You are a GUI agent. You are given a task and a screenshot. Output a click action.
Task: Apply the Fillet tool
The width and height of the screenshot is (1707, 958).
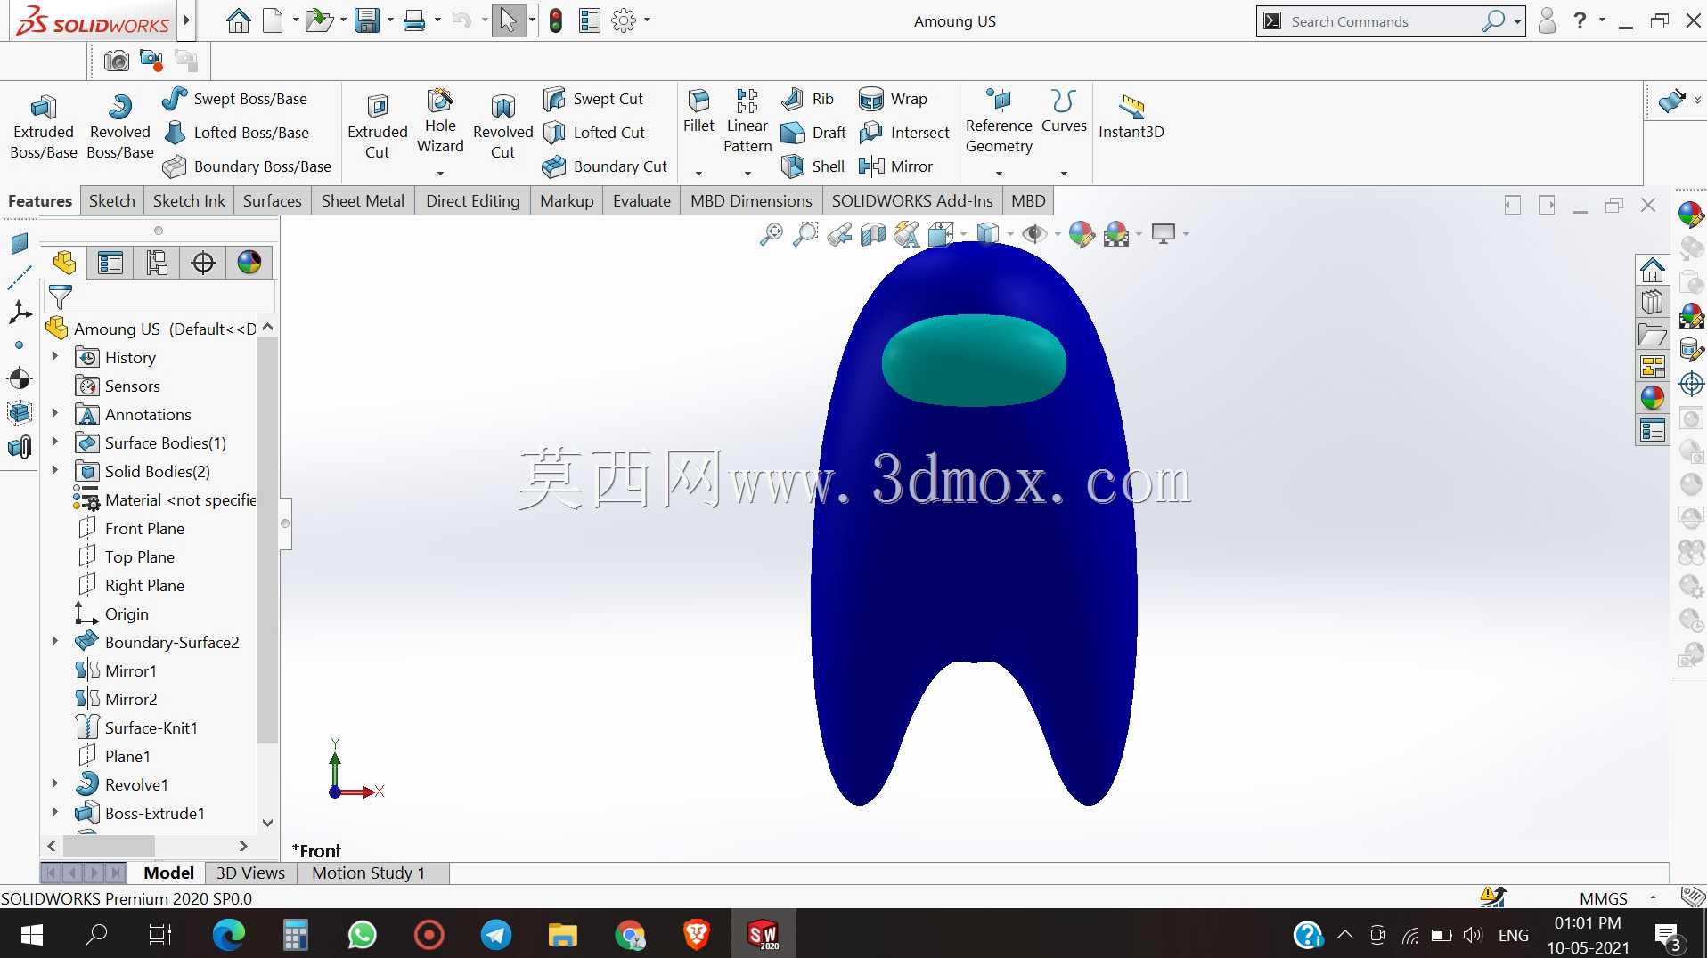[x=698, y=112]
